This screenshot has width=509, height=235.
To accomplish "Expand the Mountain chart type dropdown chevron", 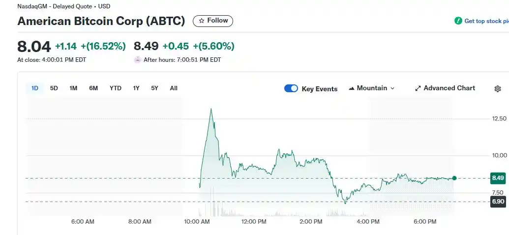I will (x=392, y=88).
